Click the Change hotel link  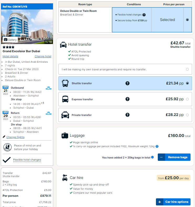[x=43, y=56]
